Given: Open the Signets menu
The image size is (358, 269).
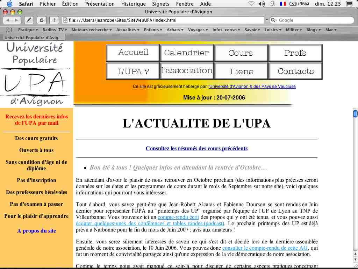Looking at the screenshot, I should point(161,4).
